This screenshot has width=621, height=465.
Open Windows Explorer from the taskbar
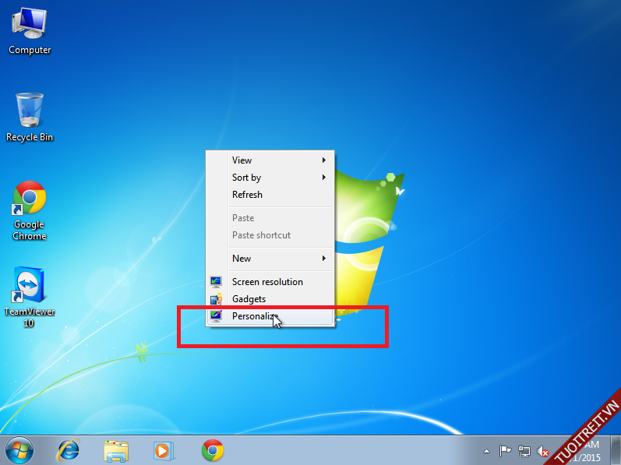tap(116, 449)
